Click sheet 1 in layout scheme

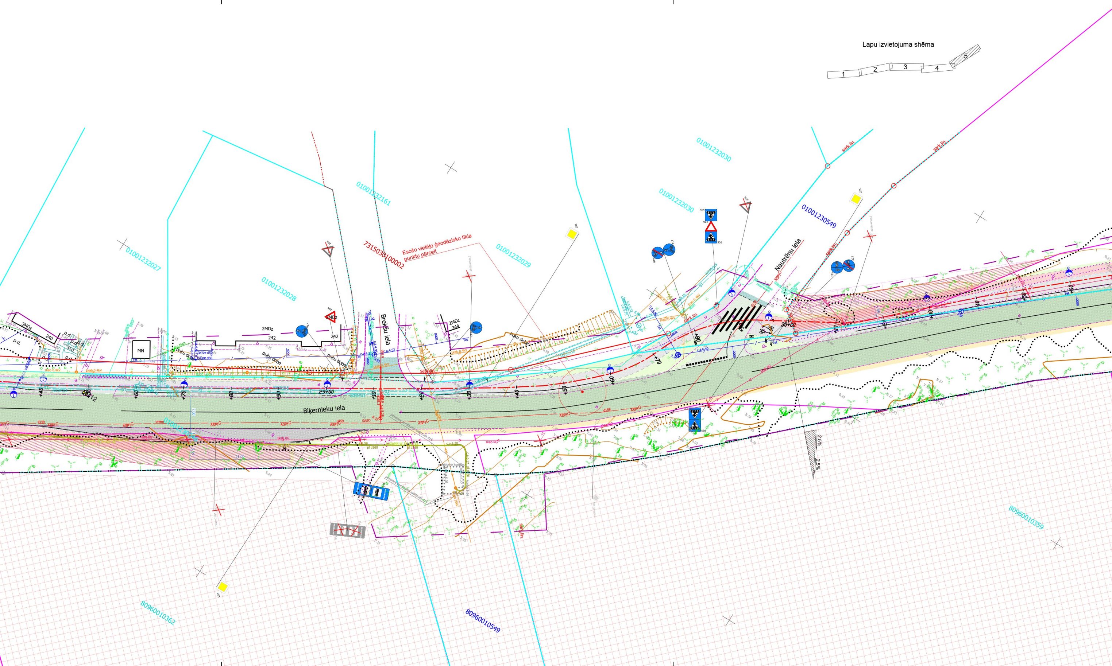pyautogui.click(x=843, y=74)
